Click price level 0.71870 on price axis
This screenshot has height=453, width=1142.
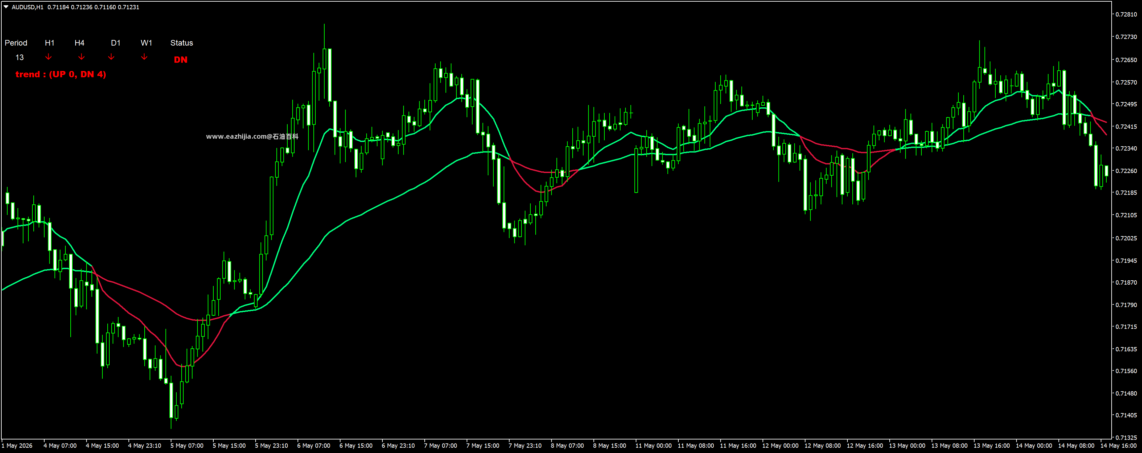[1126, 282]
